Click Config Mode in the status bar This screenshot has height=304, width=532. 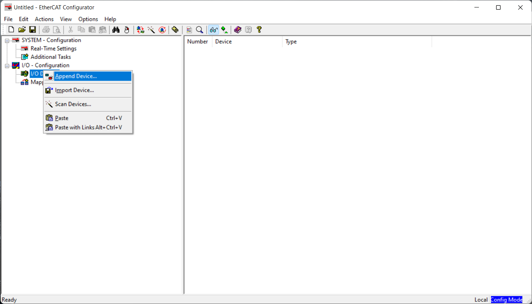tap(507, 300)
